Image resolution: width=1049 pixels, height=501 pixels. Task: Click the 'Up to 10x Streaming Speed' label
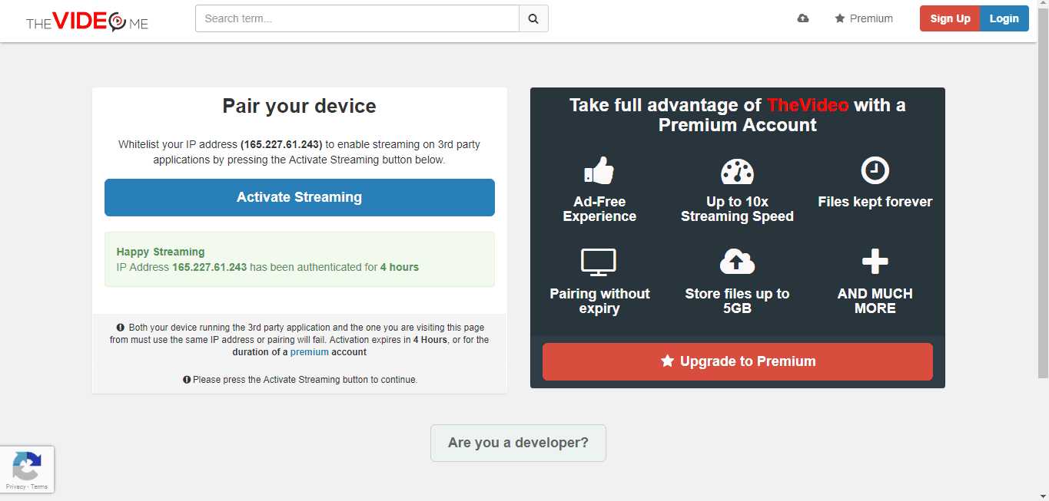[737, 209]
